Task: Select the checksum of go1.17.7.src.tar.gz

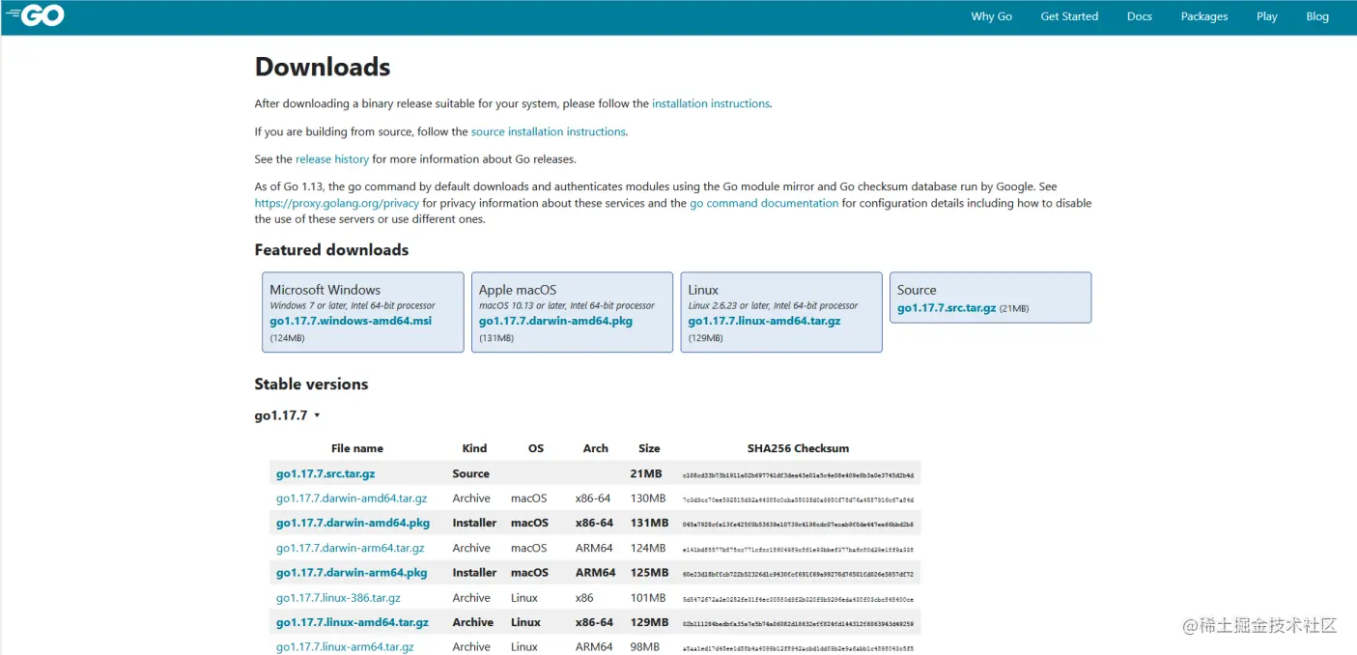Action: (x=798, y=475)
